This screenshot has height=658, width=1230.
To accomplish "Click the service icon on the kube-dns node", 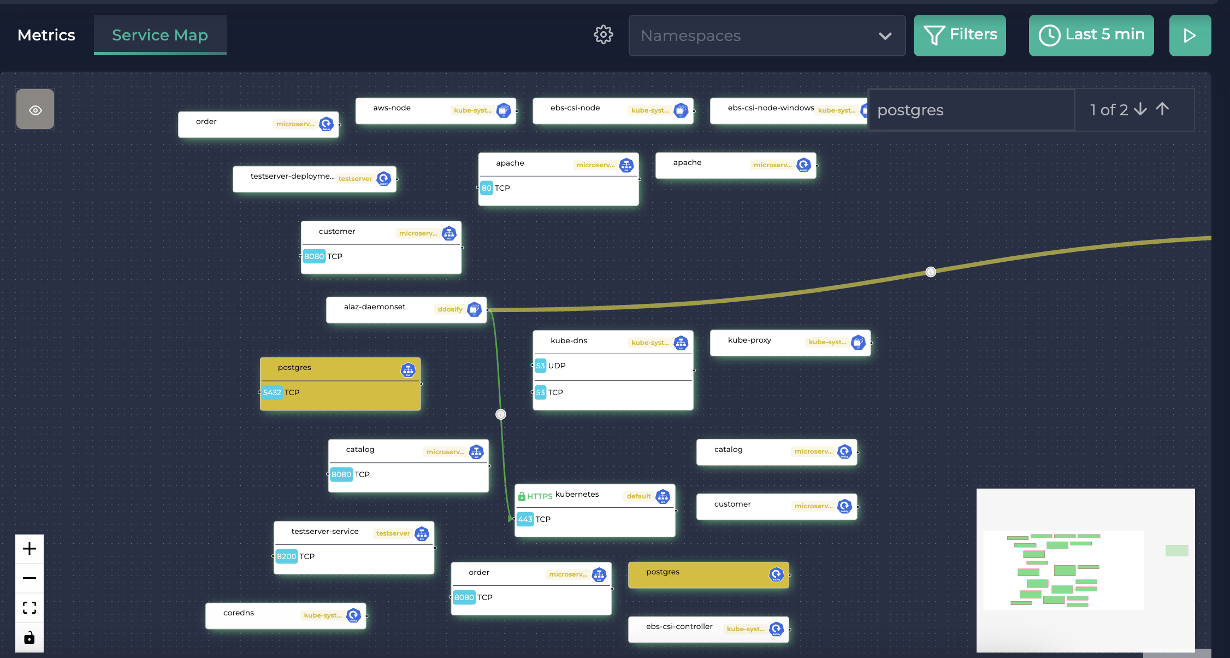I will click(681, 343).
